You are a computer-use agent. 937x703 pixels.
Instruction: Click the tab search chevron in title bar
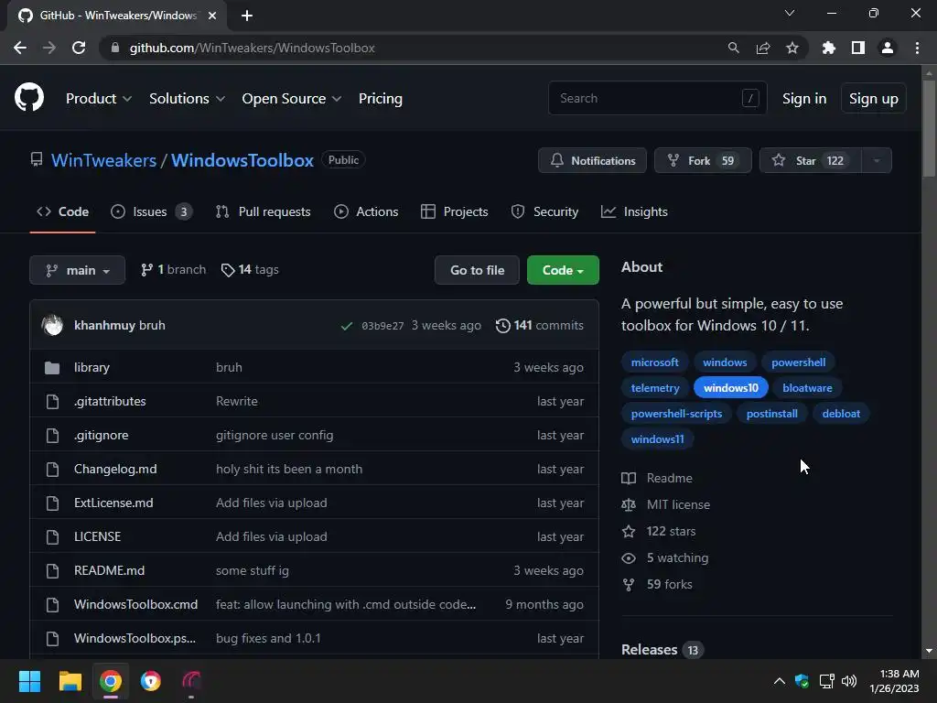point(790,13)
